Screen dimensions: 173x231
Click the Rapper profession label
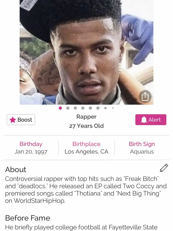[x=86, y=117]
